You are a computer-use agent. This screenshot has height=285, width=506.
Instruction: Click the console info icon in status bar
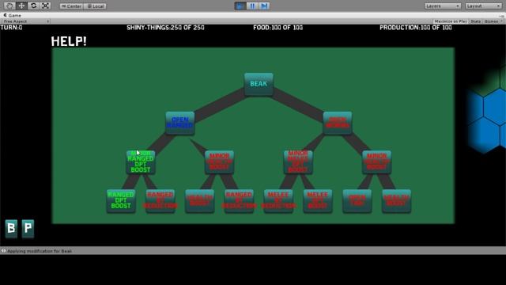tap(3, 251)
